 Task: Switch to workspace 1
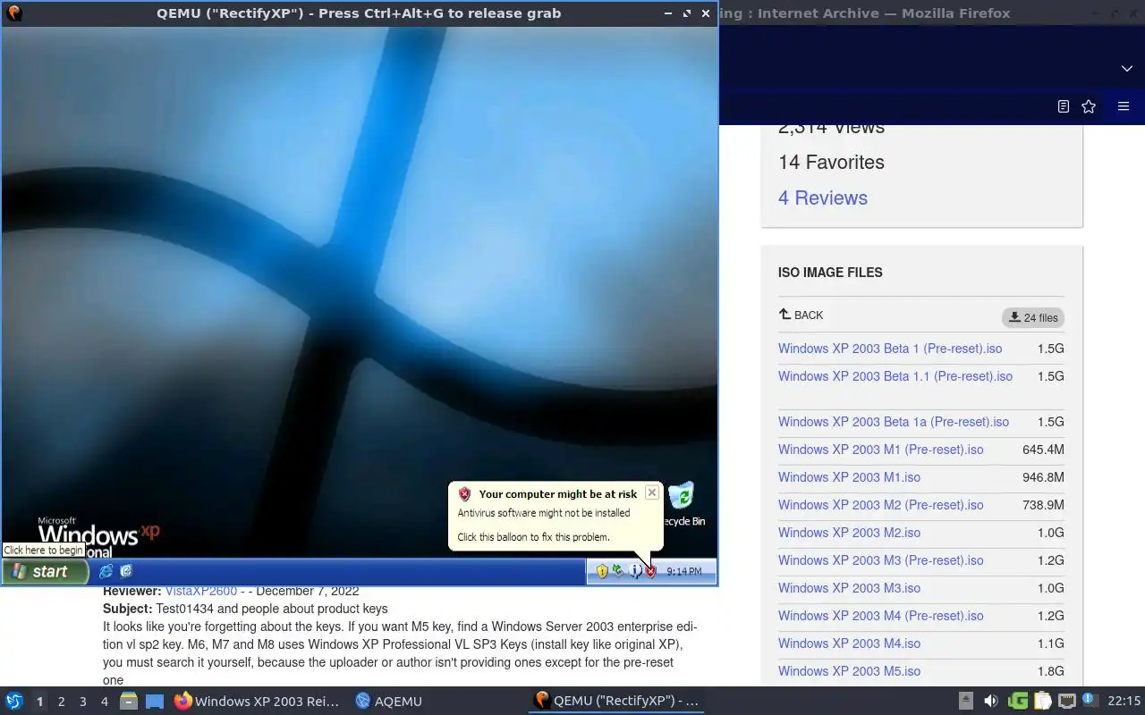pos(39,702)
